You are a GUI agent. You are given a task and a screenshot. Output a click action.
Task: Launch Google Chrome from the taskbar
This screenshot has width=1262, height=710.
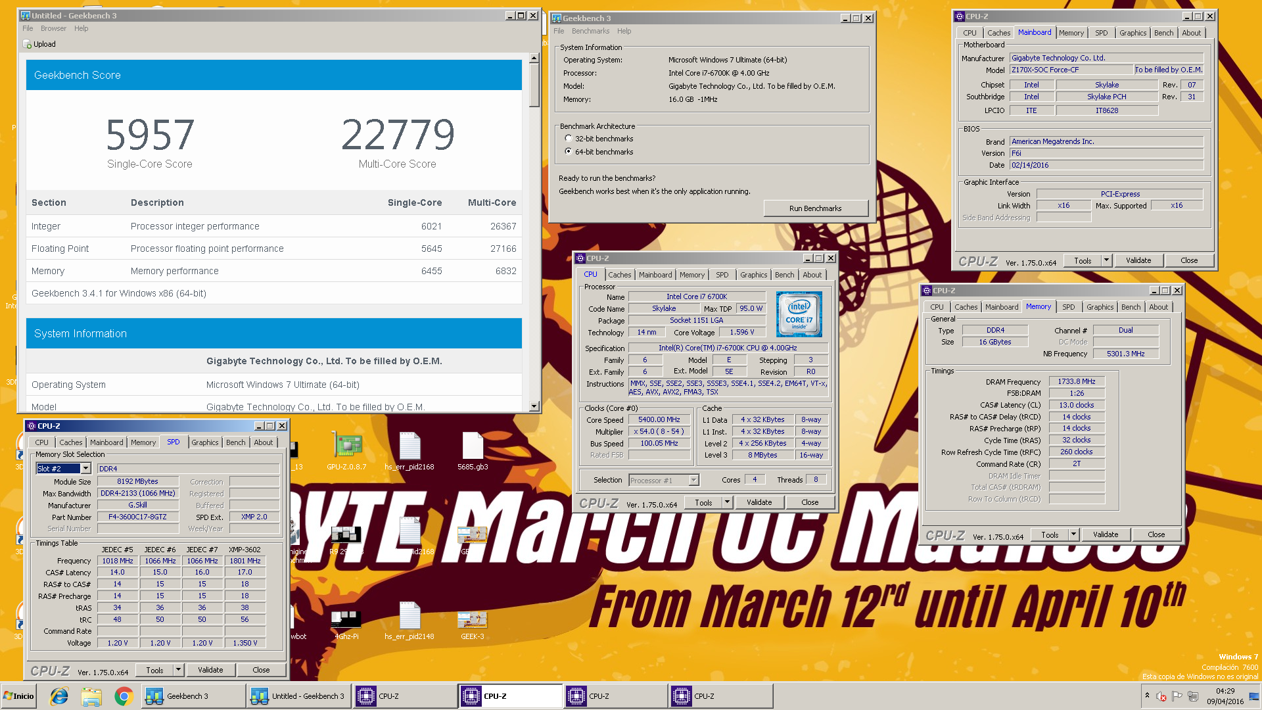tap(124, 696)
